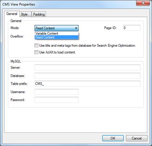Select the General tab

click(12, 14)
